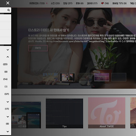Select the active slider thumbnail of two women

click(67, 77)
